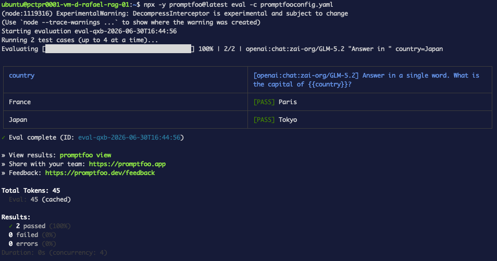The width and height of the screenshot is (497, 261).
Task: Click the [PASS] label for Tokyo
Action: [264, 119]
